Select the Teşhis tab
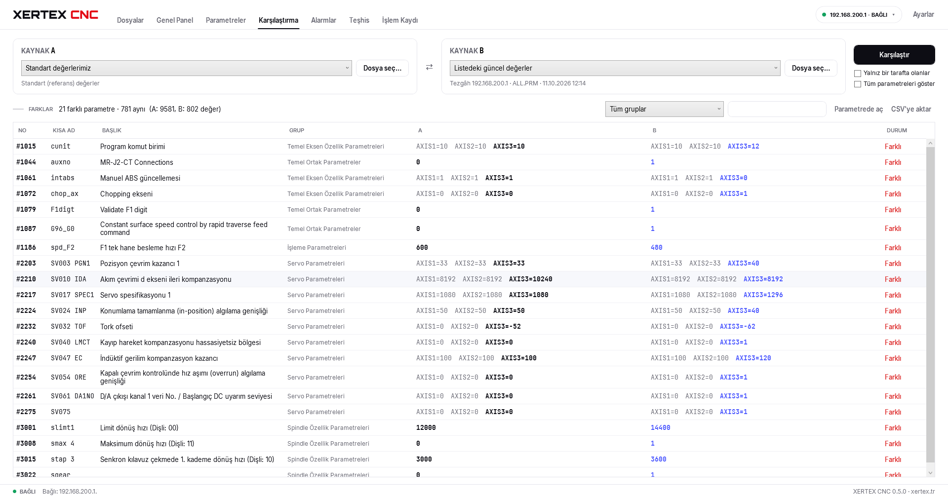This screenshot has width=948, height=498. pyautogui.click(x=359, y=20)
